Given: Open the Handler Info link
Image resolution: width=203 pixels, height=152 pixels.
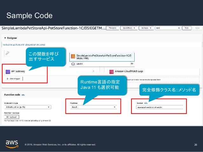Looking at the screenshot, I should pos(146,103).
